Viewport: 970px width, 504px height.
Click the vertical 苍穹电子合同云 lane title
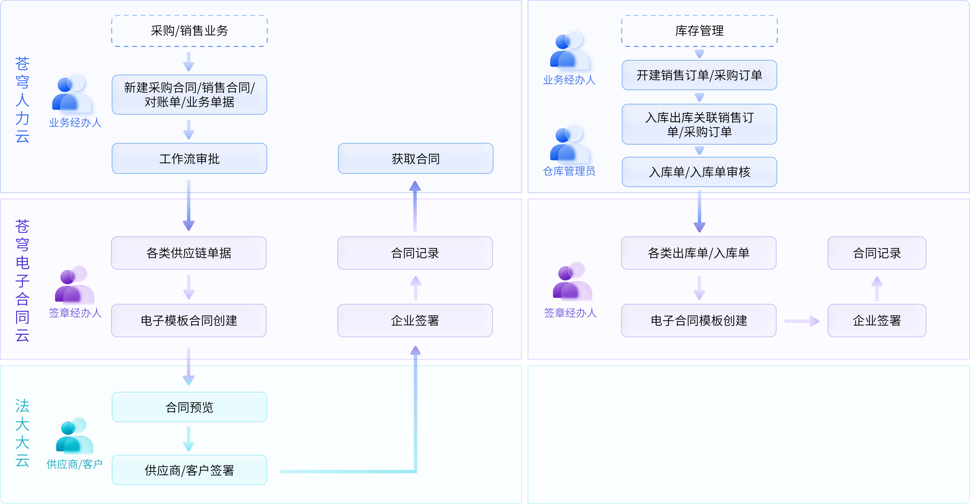(22, 281)
